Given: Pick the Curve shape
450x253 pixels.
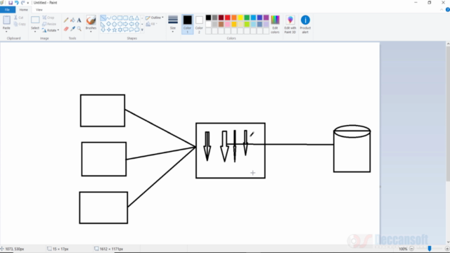Looking at the screenshot, I should [109, 18].
